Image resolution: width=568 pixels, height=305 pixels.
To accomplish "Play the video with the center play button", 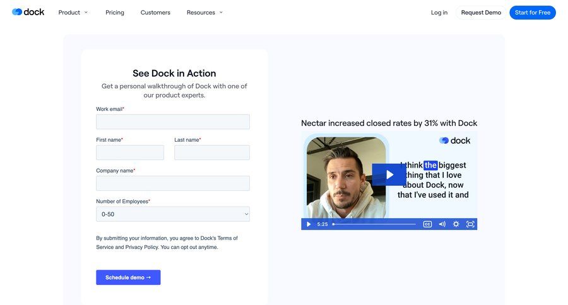I will tap(389, 175).
